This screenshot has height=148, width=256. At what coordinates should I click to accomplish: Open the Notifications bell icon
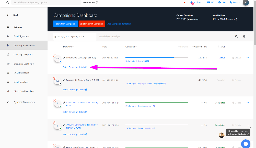[191, 2]
